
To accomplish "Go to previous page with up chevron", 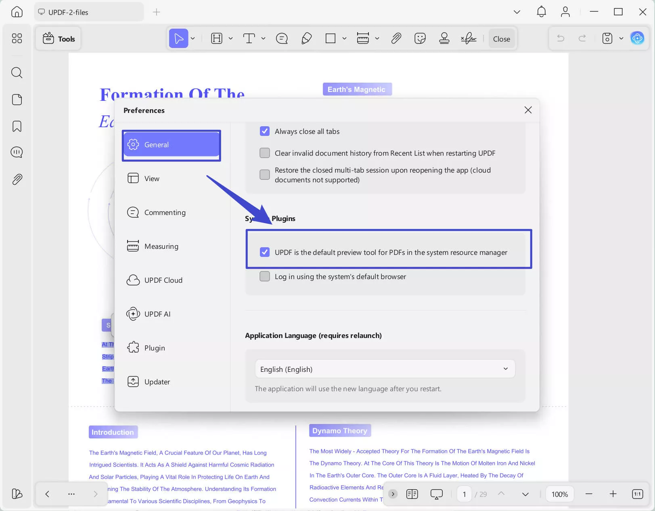I will tap(501, 494).
